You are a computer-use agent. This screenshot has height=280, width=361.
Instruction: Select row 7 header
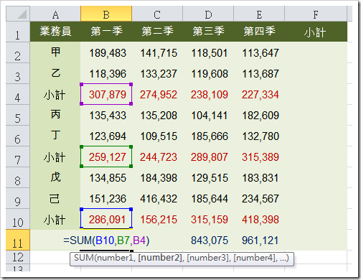[x=18, y=157]
